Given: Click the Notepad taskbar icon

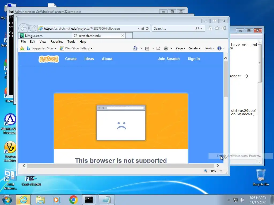Looking at the screenshot, I should (x=106, y=200).
